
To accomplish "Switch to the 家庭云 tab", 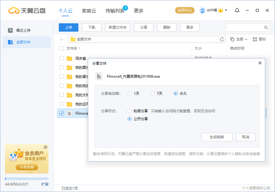I will (89, 11).
